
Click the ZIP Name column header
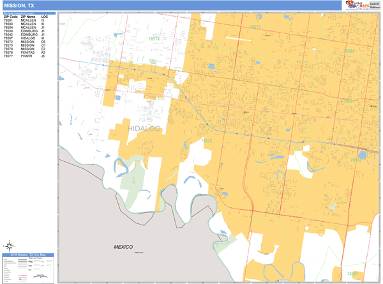(28, 17)
